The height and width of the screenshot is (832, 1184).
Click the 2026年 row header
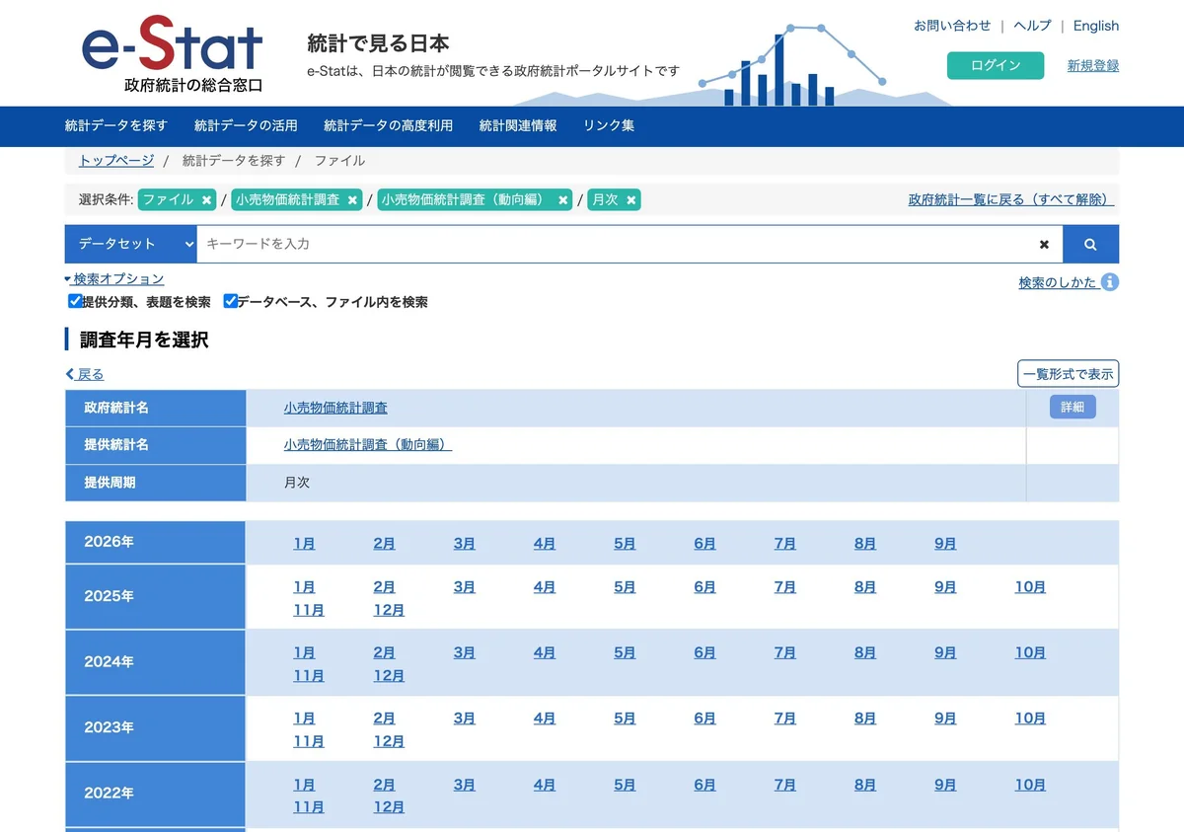point(155,543)
